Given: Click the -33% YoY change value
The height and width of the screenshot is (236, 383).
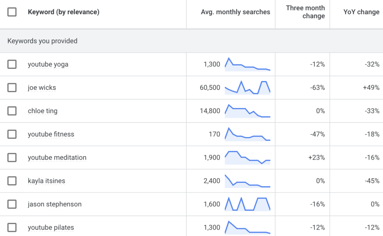Looking at the screenshot, I should [x=372, y=111].
